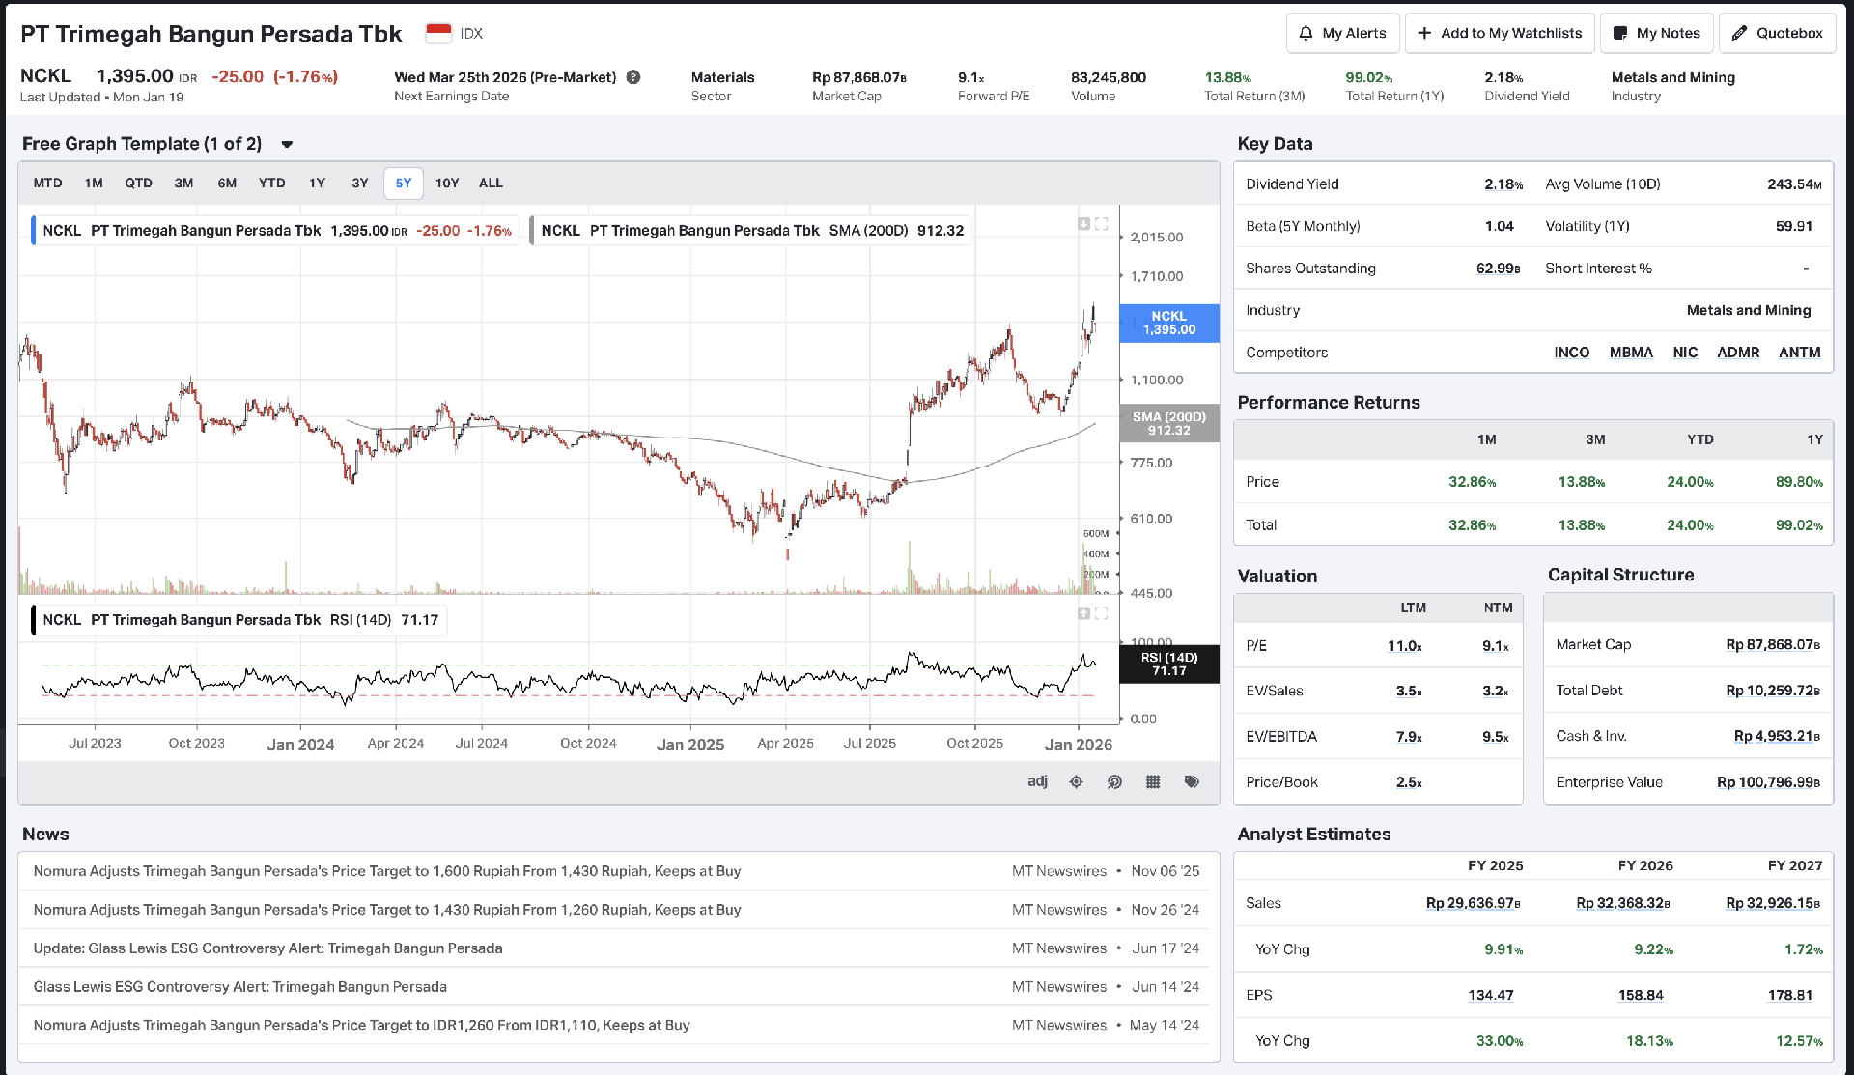Switch chart range to YTD
This screenshot has height=1075, width=1854.
[271, 184]
